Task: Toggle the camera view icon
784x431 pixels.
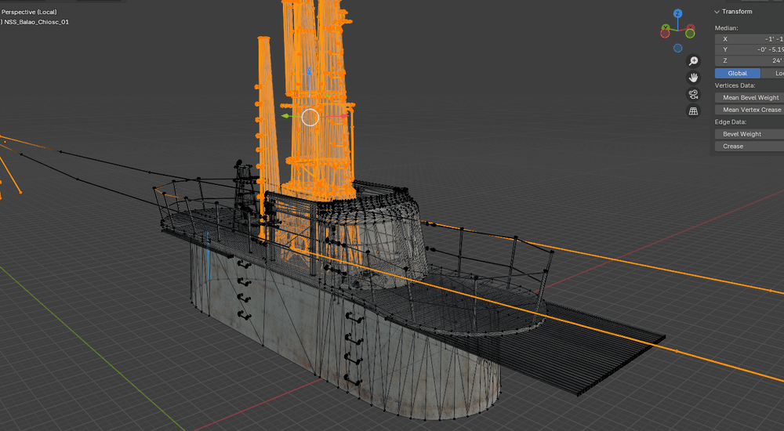Action: (x=693, y=95)
